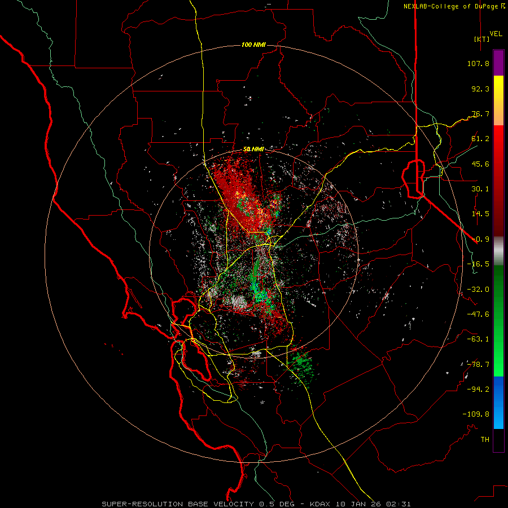Click the purple segment of the color bar

(x=498, y=63)
